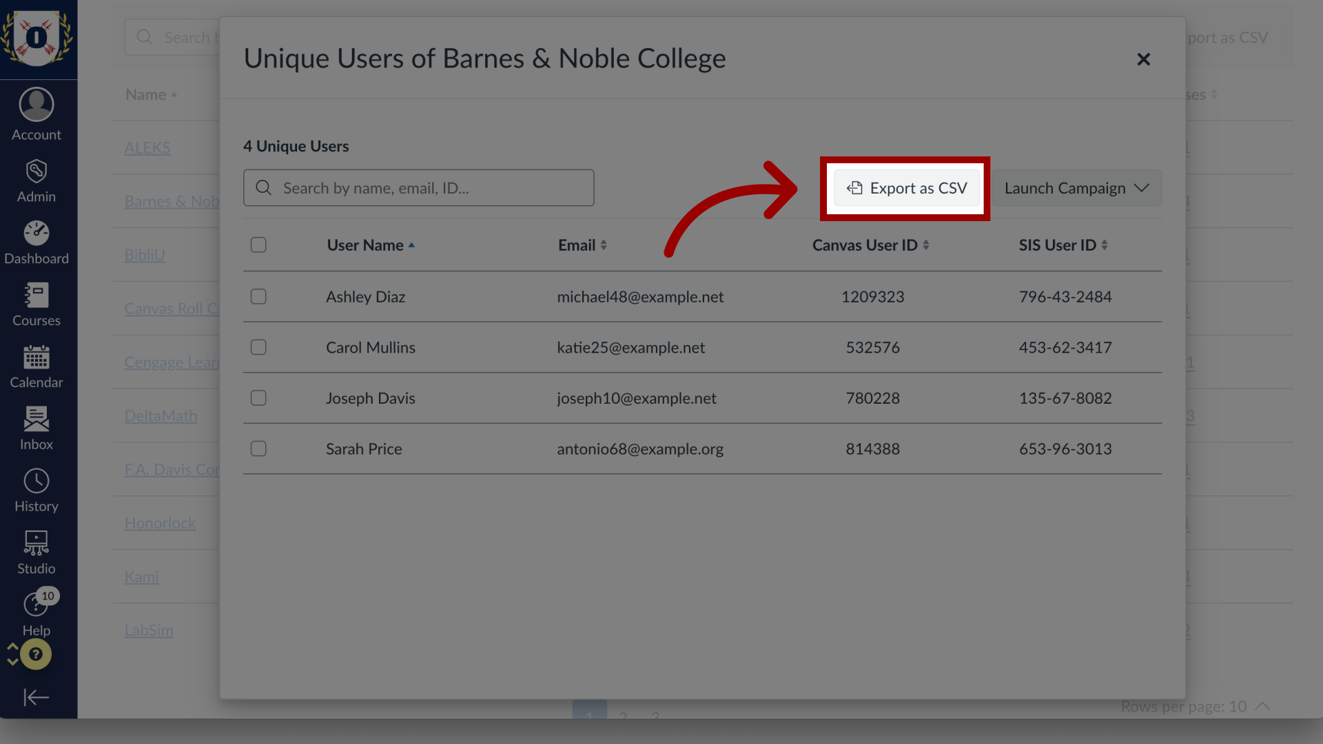Select the header checkbox to select all

pyautogui.click(x=258, y=245)
